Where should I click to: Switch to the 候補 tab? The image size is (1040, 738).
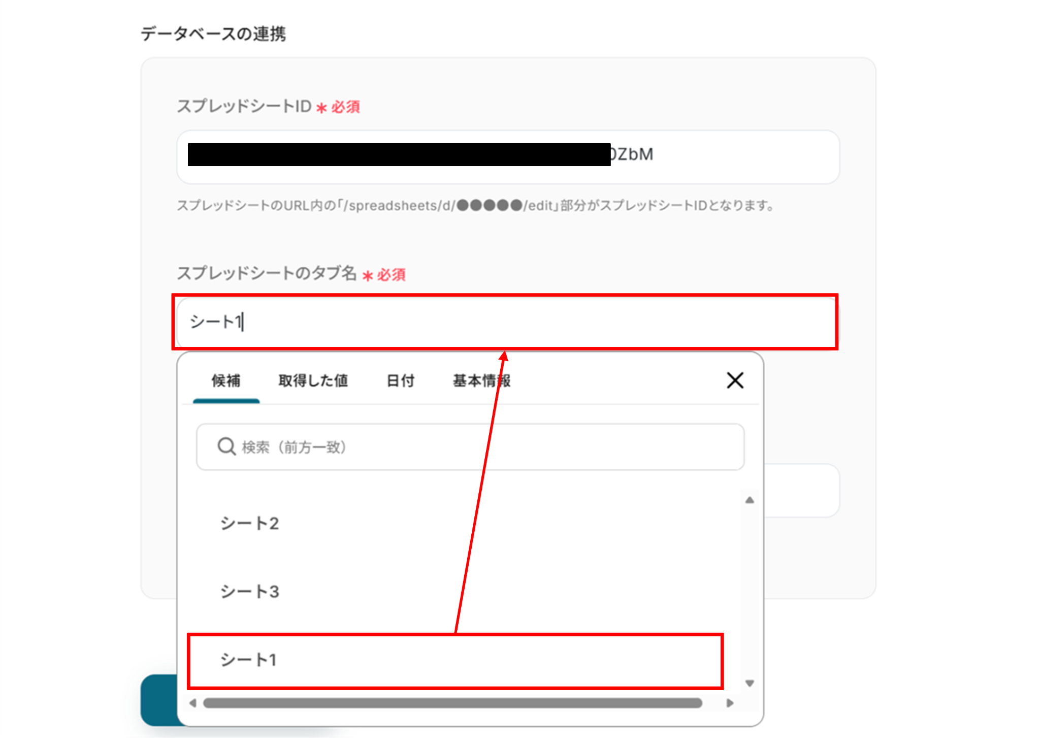226,380
